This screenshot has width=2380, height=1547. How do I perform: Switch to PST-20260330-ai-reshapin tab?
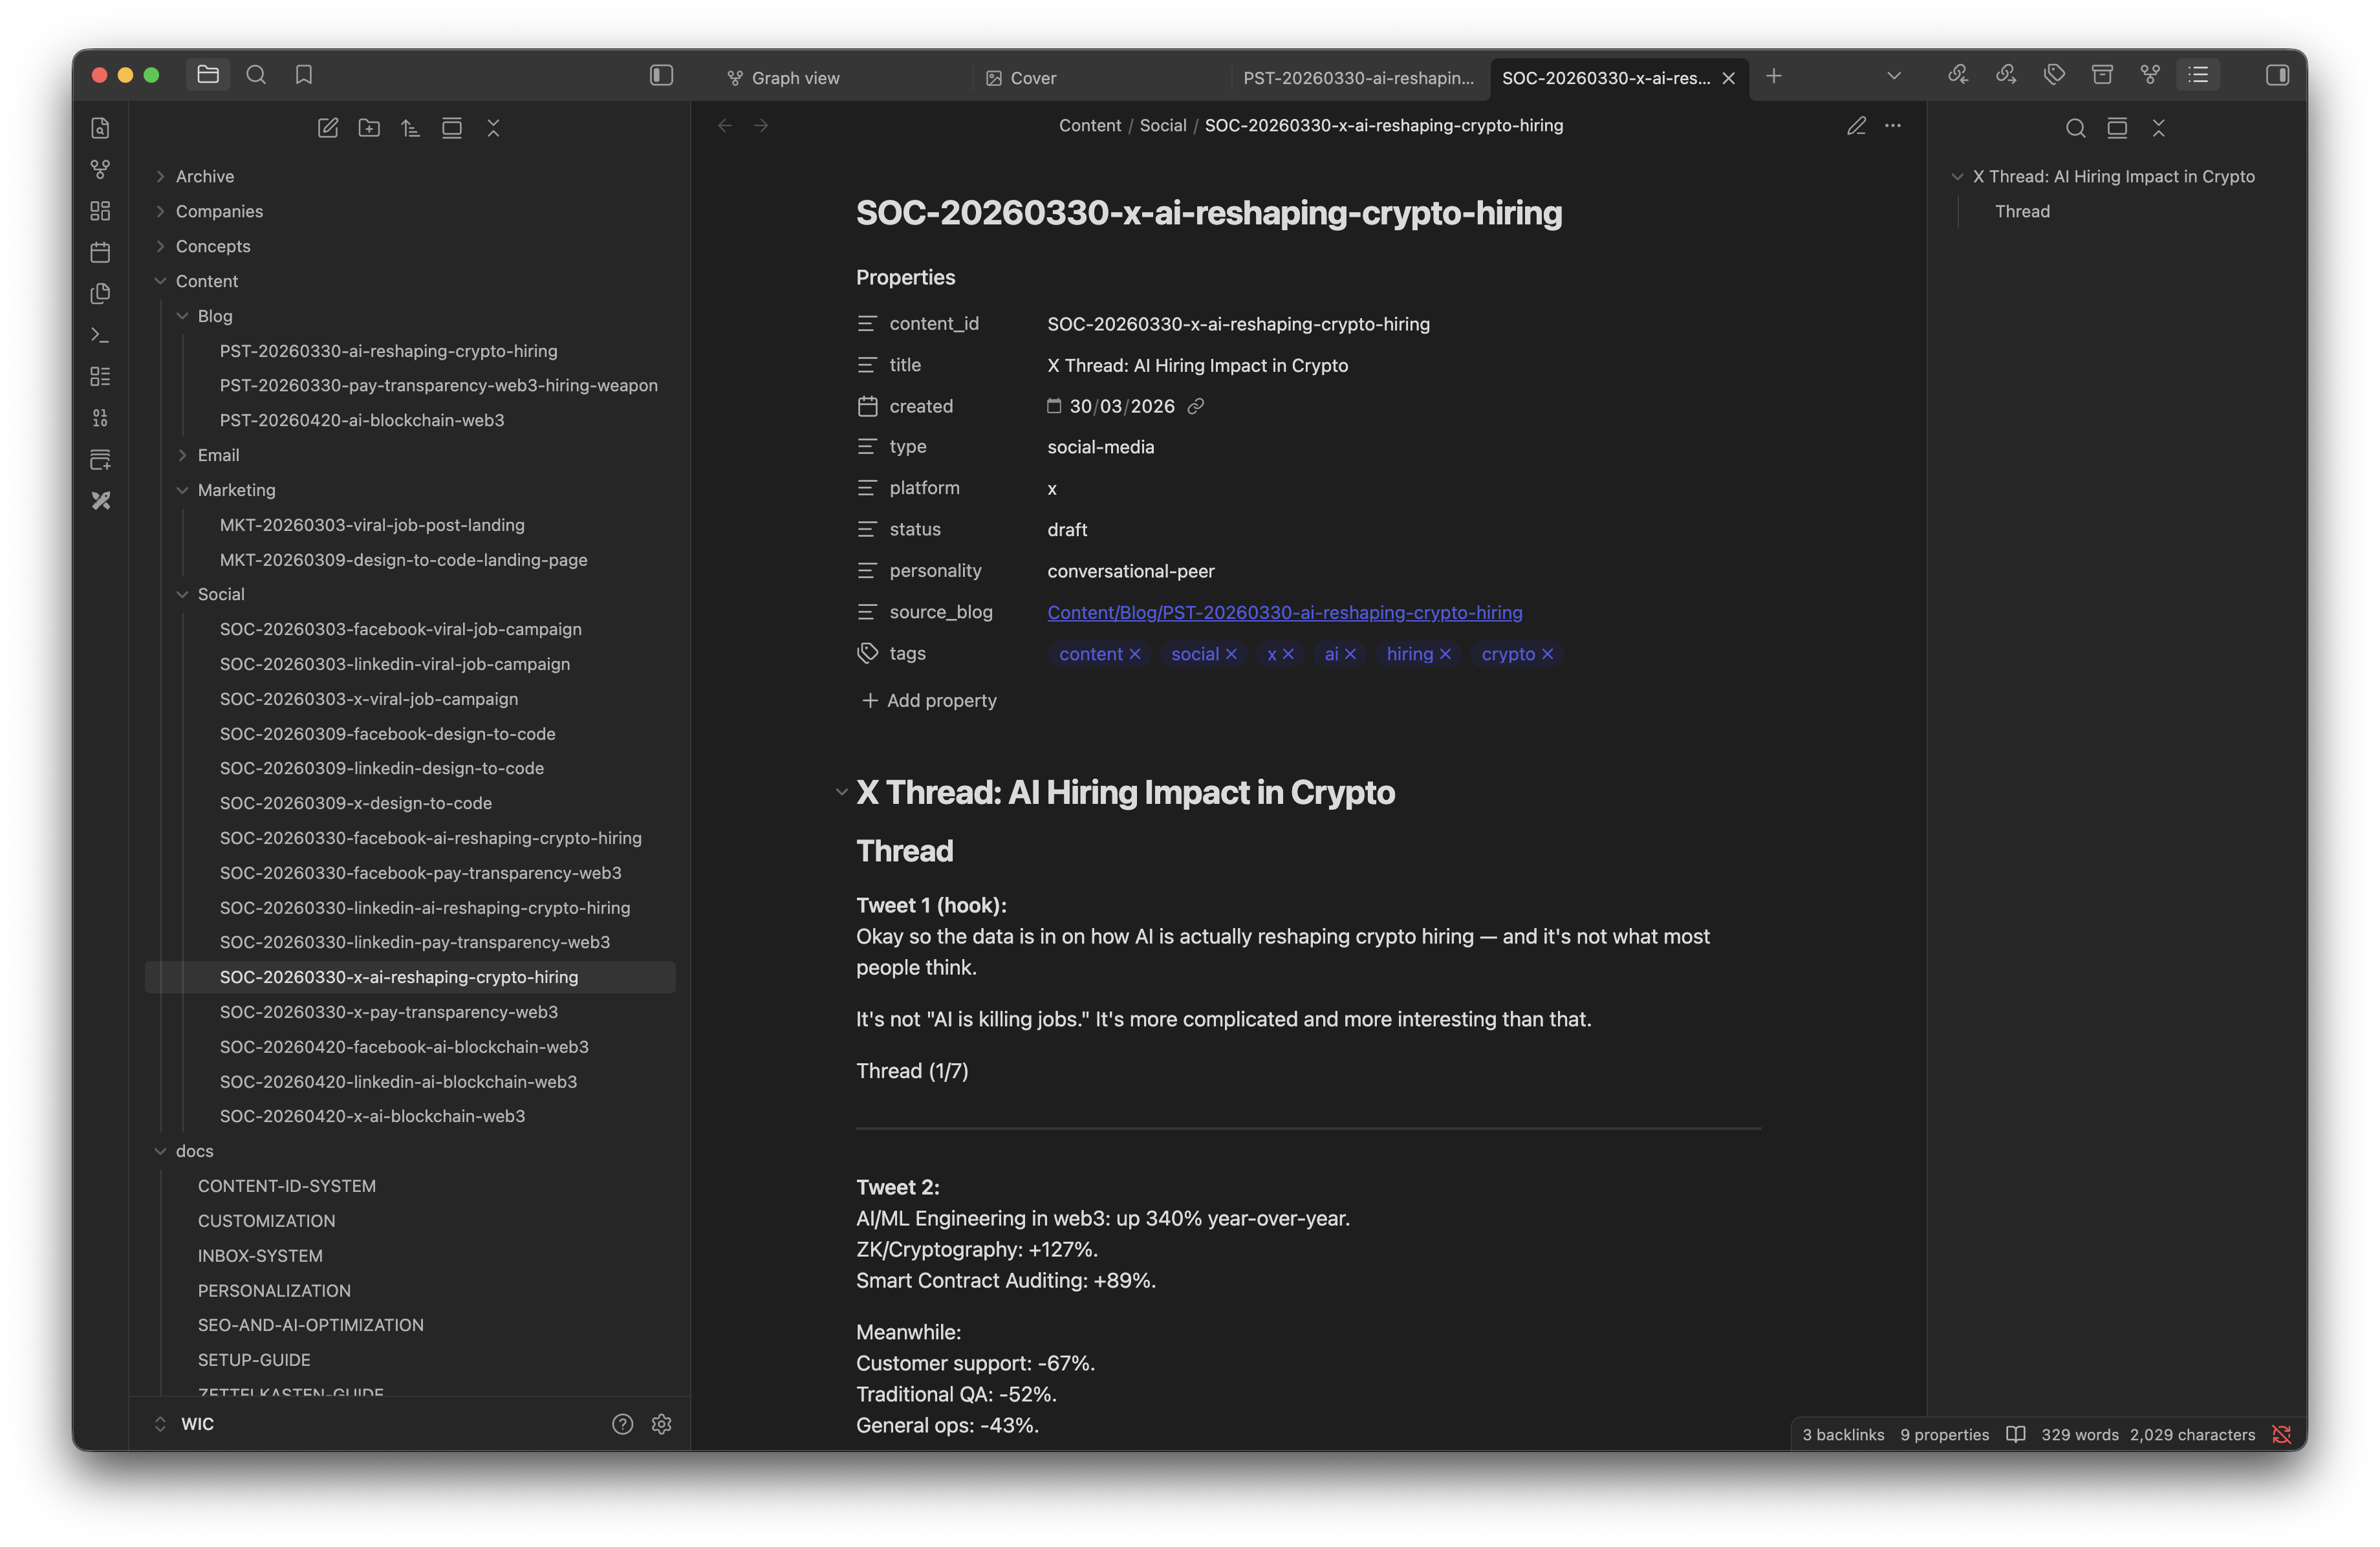pos(1358,78)
